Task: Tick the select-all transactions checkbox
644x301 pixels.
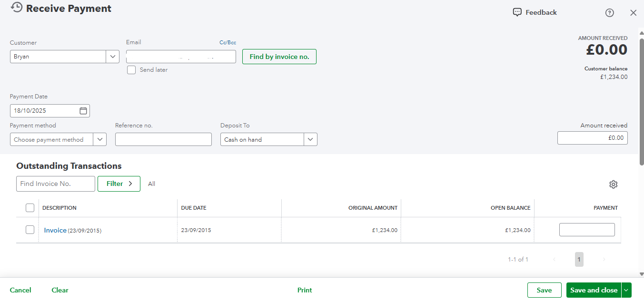Action: coord(30,208)
